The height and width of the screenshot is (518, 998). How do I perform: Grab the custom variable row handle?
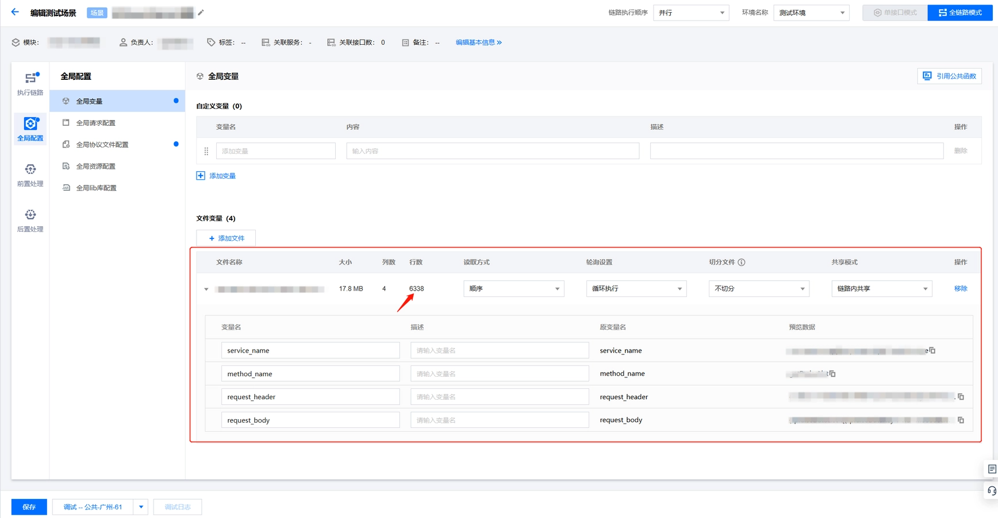coord(206,151)
